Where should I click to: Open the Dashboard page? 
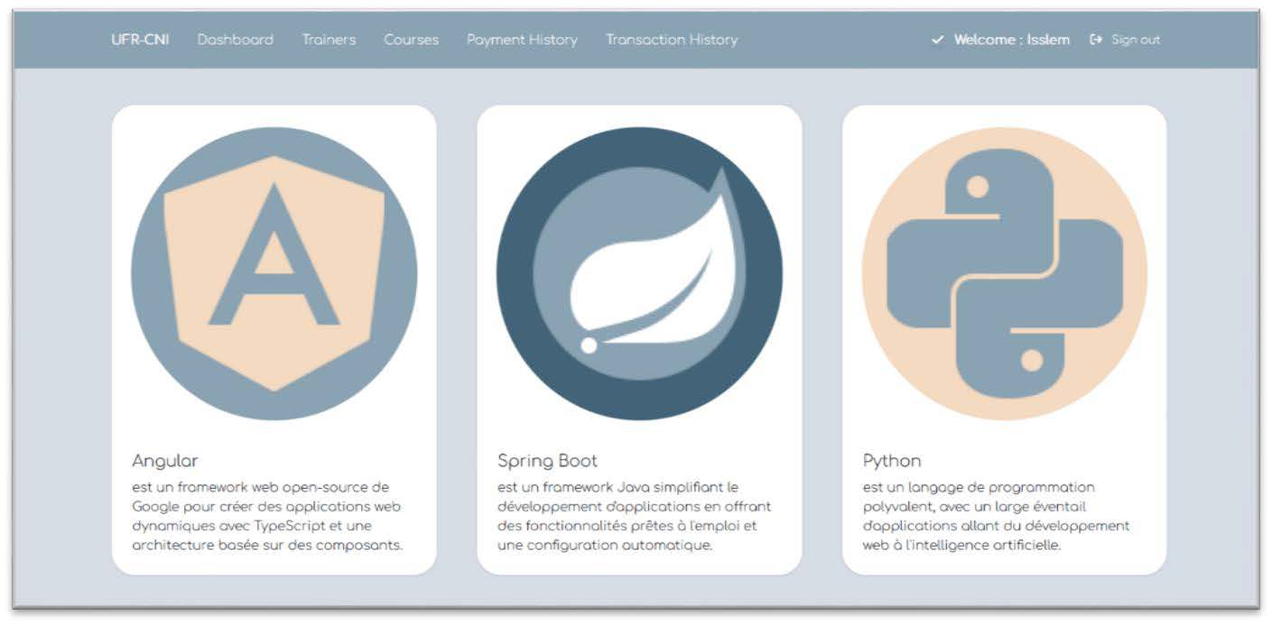(x=235, y=40)
